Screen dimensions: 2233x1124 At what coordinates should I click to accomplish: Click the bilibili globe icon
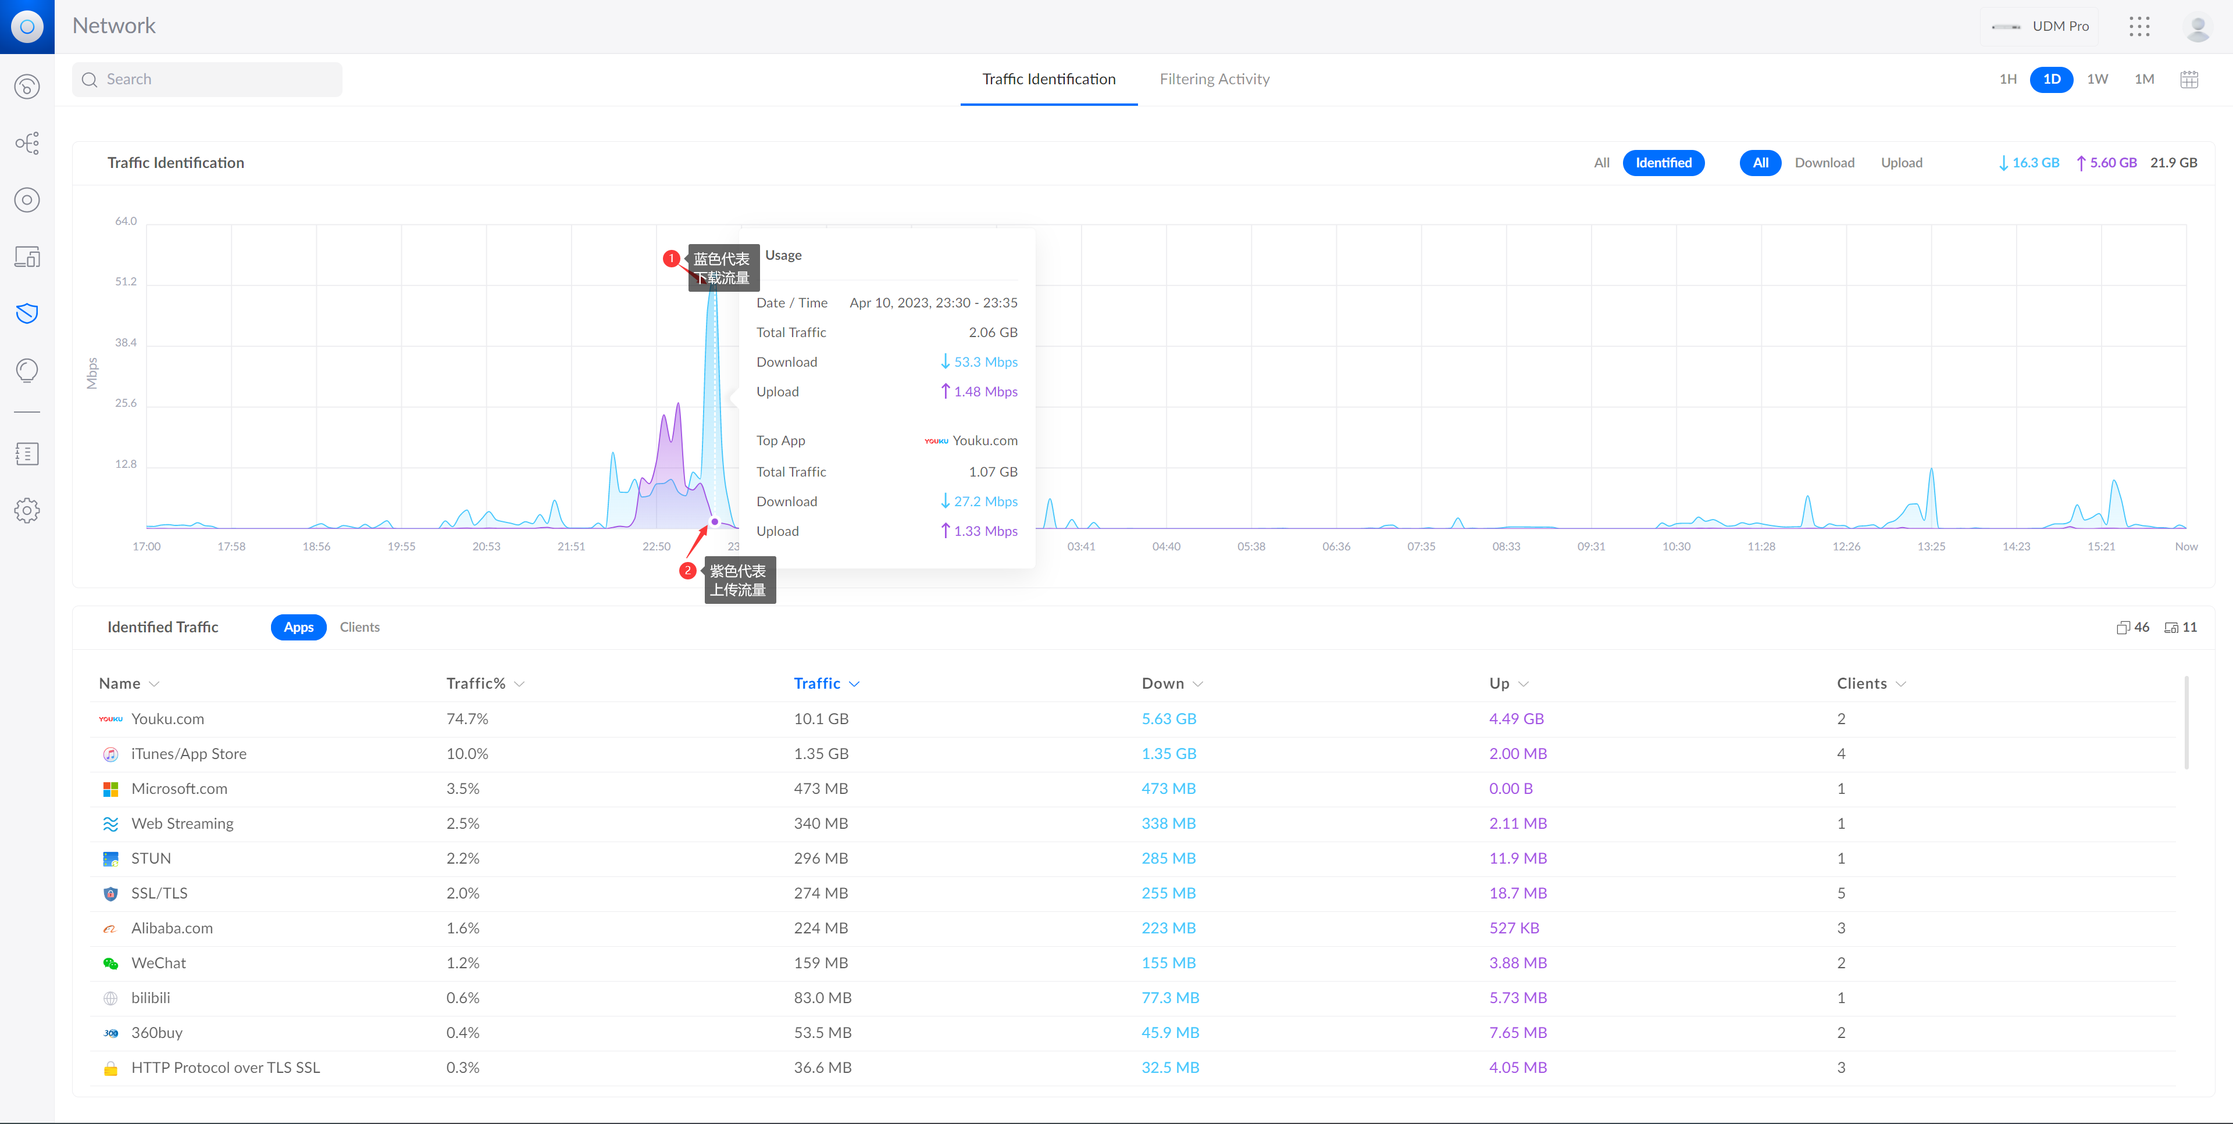[110, 998]
